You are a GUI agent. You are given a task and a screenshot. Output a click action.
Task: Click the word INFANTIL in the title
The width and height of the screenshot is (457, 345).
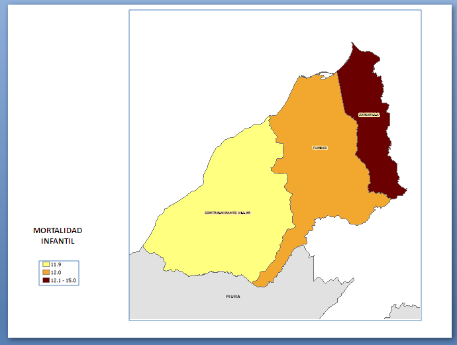[58, 242]
